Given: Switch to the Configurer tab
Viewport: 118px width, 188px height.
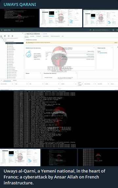Looking at the screenshot, I should pyautogui.click(x=39, y=36).
